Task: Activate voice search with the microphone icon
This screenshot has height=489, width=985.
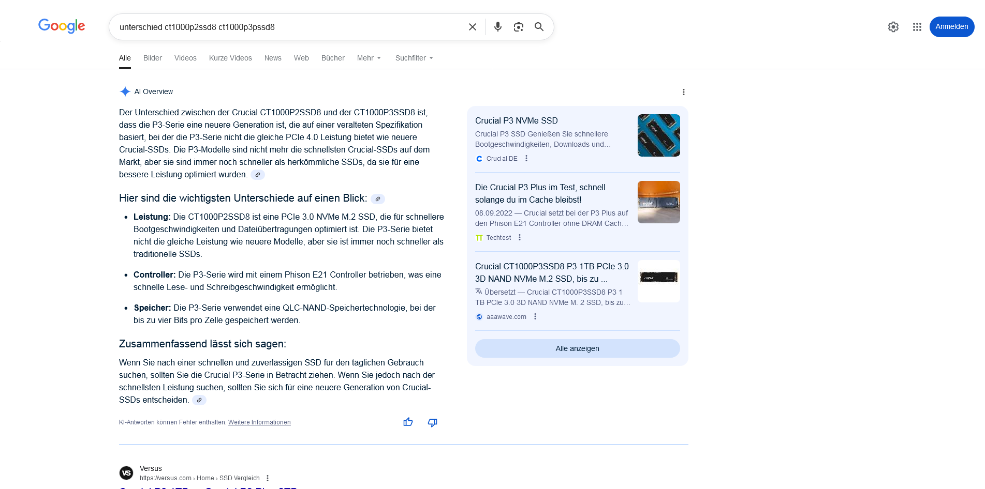Action: [x=497, y=26]
